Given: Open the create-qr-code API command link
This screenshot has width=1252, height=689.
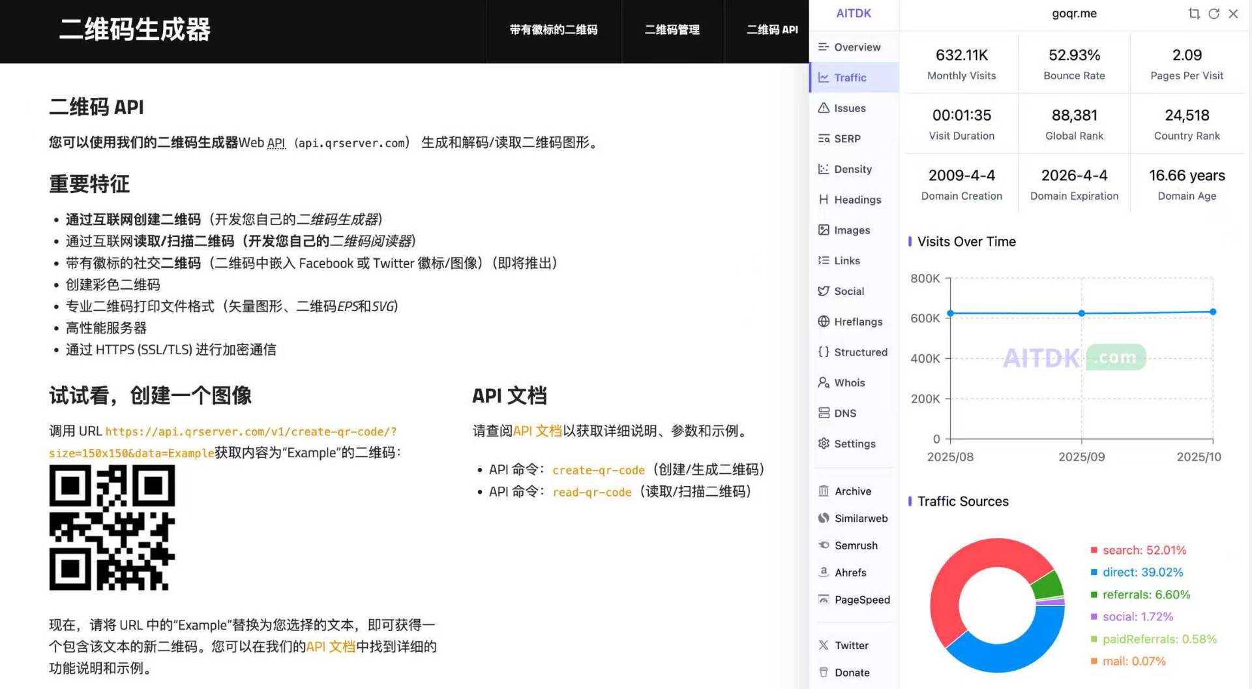Looking at the screenshot, I should 599,470.
